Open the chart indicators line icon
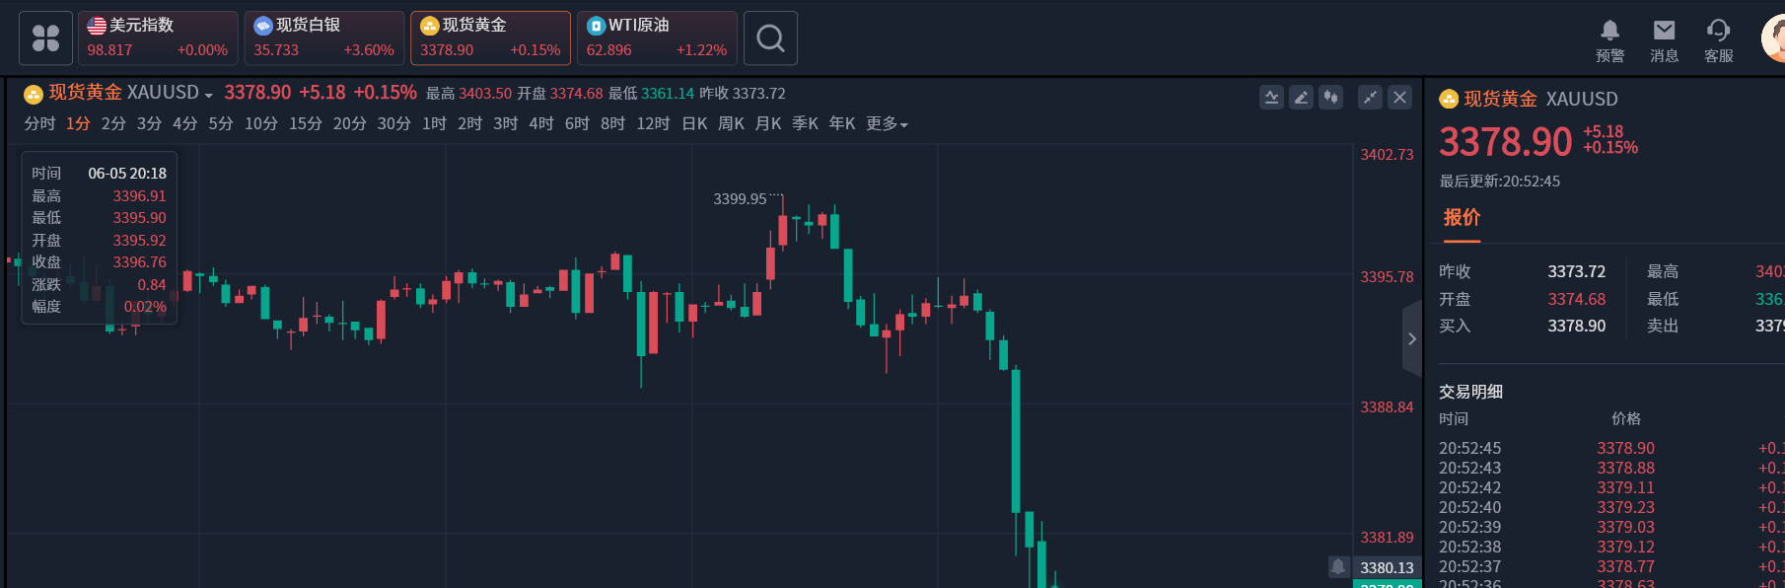This screenshot has width=1785, height=588. pos(1271,97)
